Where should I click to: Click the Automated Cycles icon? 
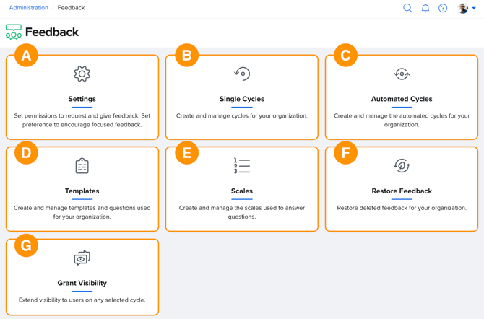click(402, 74)
